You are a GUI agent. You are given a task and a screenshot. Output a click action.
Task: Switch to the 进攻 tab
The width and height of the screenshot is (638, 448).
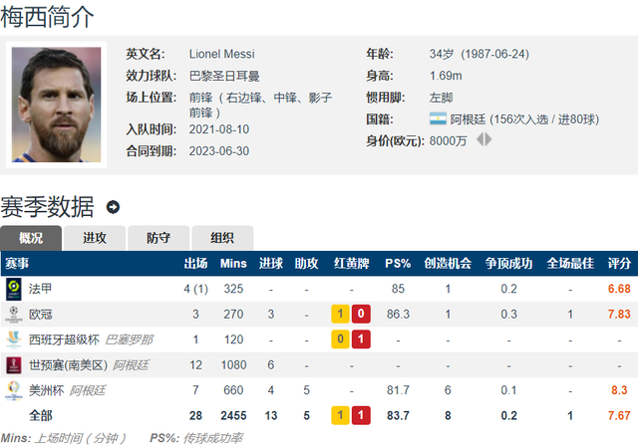[95, 238]
